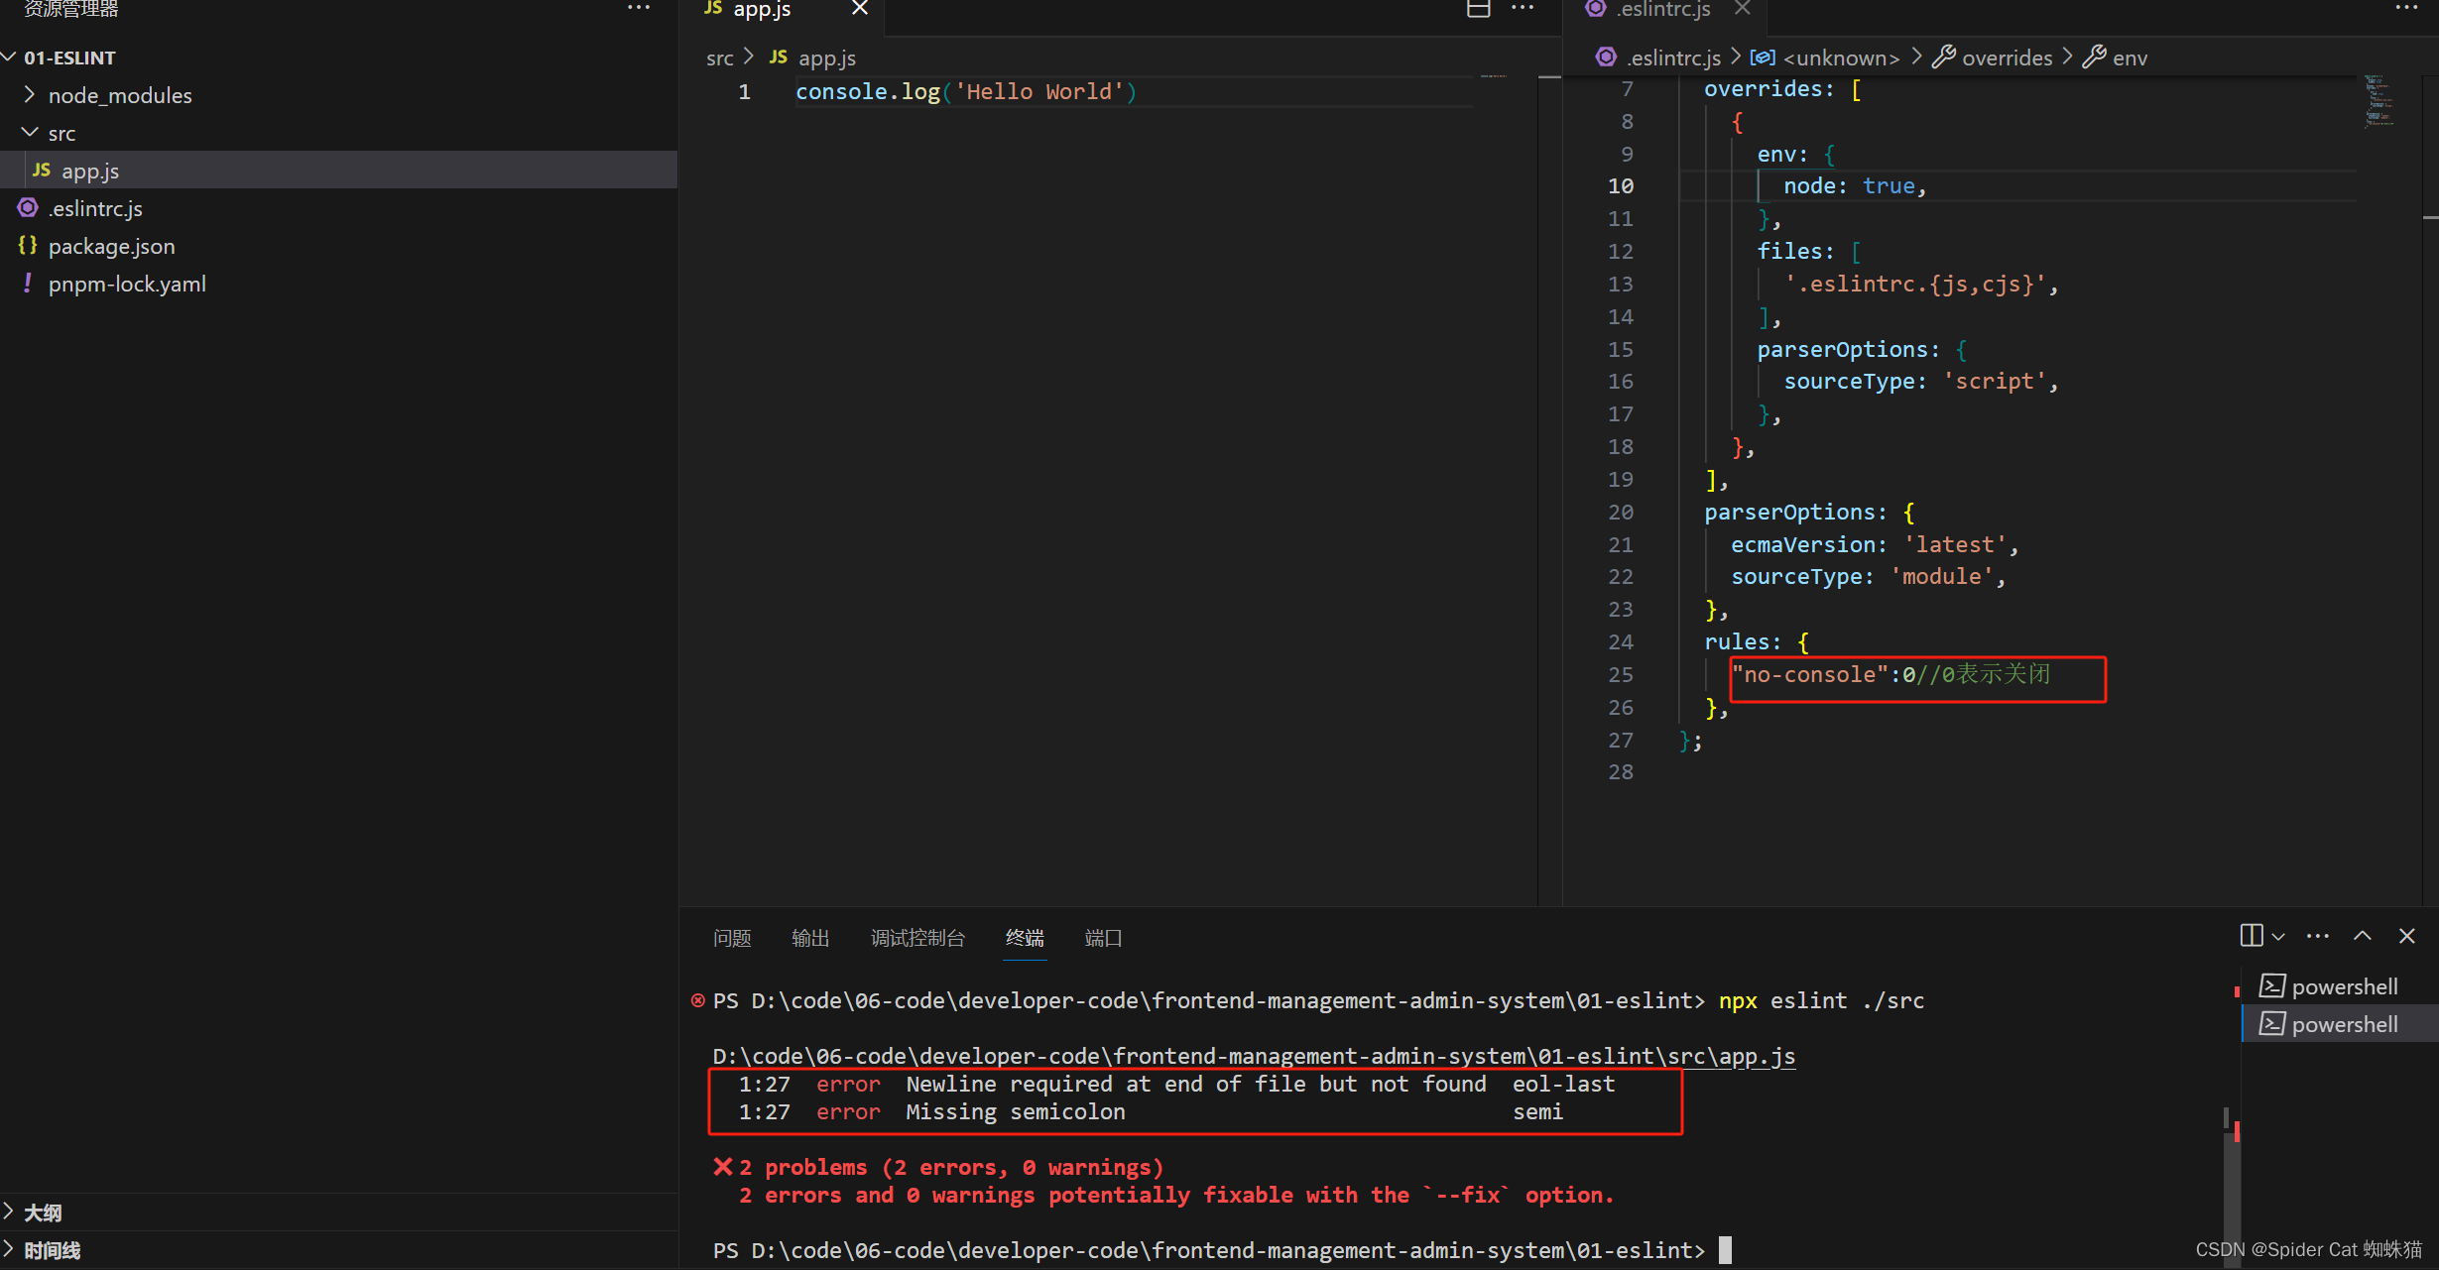Open the 问题 (Problems) panel tab

pos(732,938)
